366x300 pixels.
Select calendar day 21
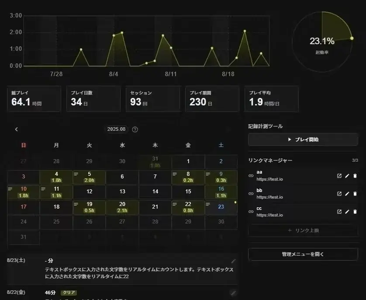point(155,207)
